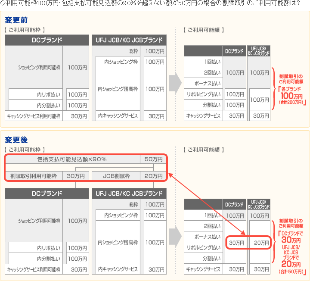Image resolution: width=310 pixels, height=281 pixels.
Task: Click the diamond bullet before the top question
Action: pyautogui.click(x=3, y=4)
